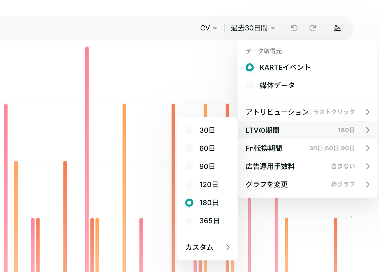The width and height of the screenshot is (379, 272).
Task: Click the chevron next to ラストクリック
Action: (x=368, y=112)
